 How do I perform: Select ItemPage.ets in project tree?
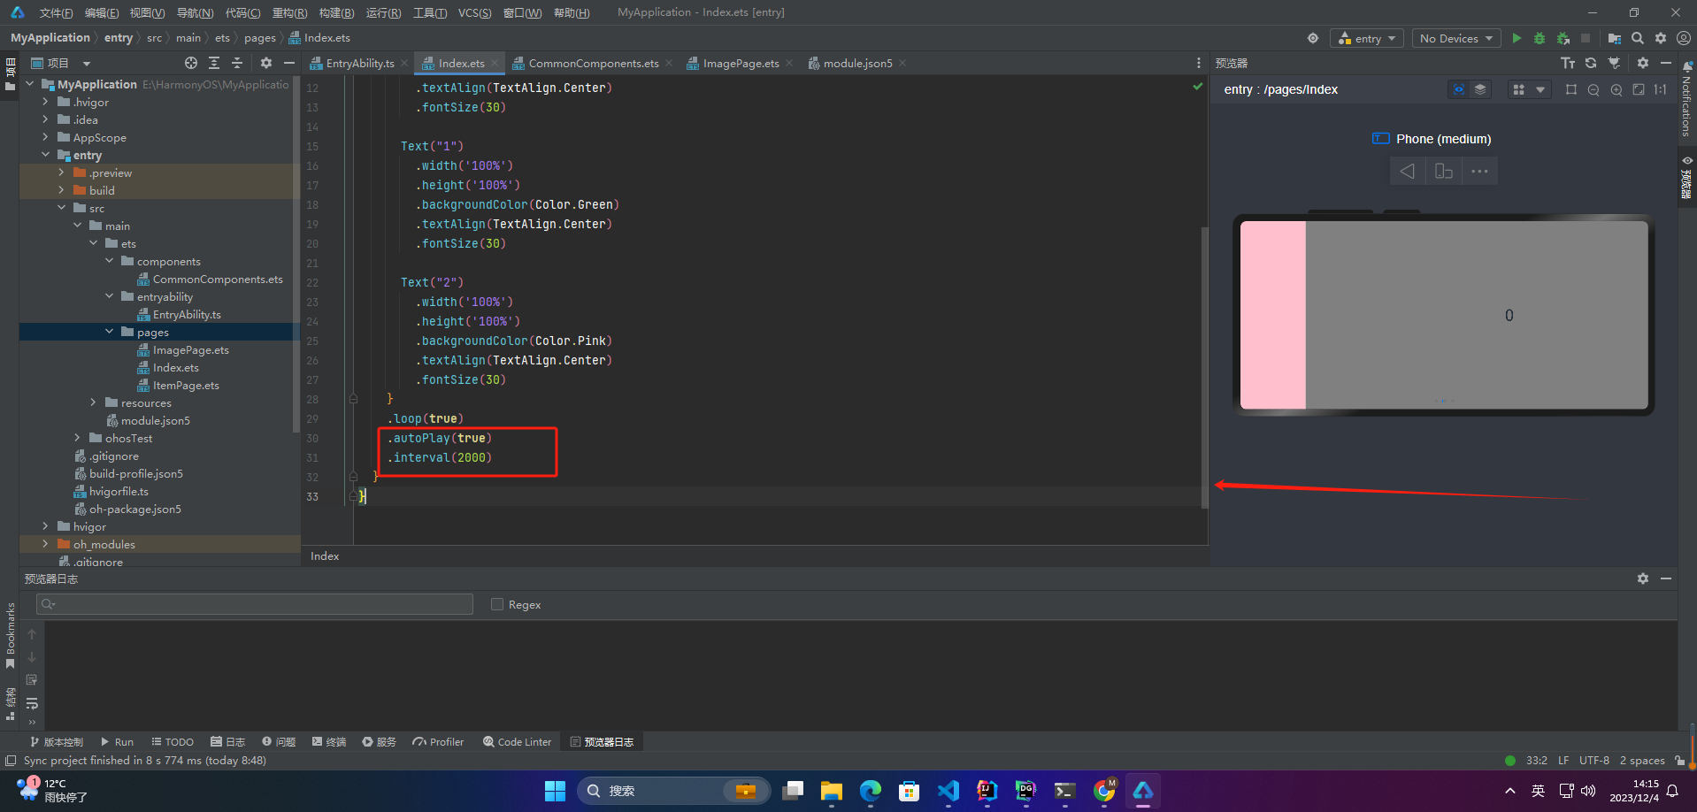(x=186, y=385)
